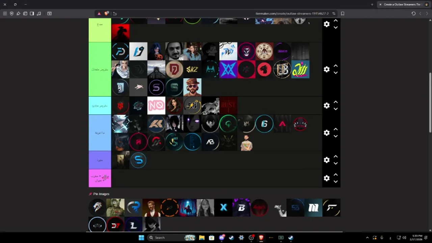Image resolution: width=432 pixels, height=243 pixels.
Task: Select the white L logo in Pin Images
Action: [133, 225]
